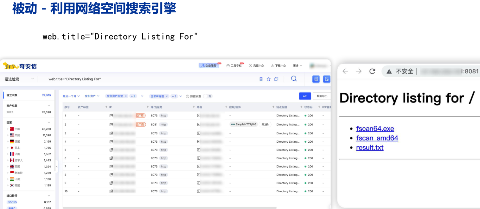Click the search query input field

click(x=143, y=79)
